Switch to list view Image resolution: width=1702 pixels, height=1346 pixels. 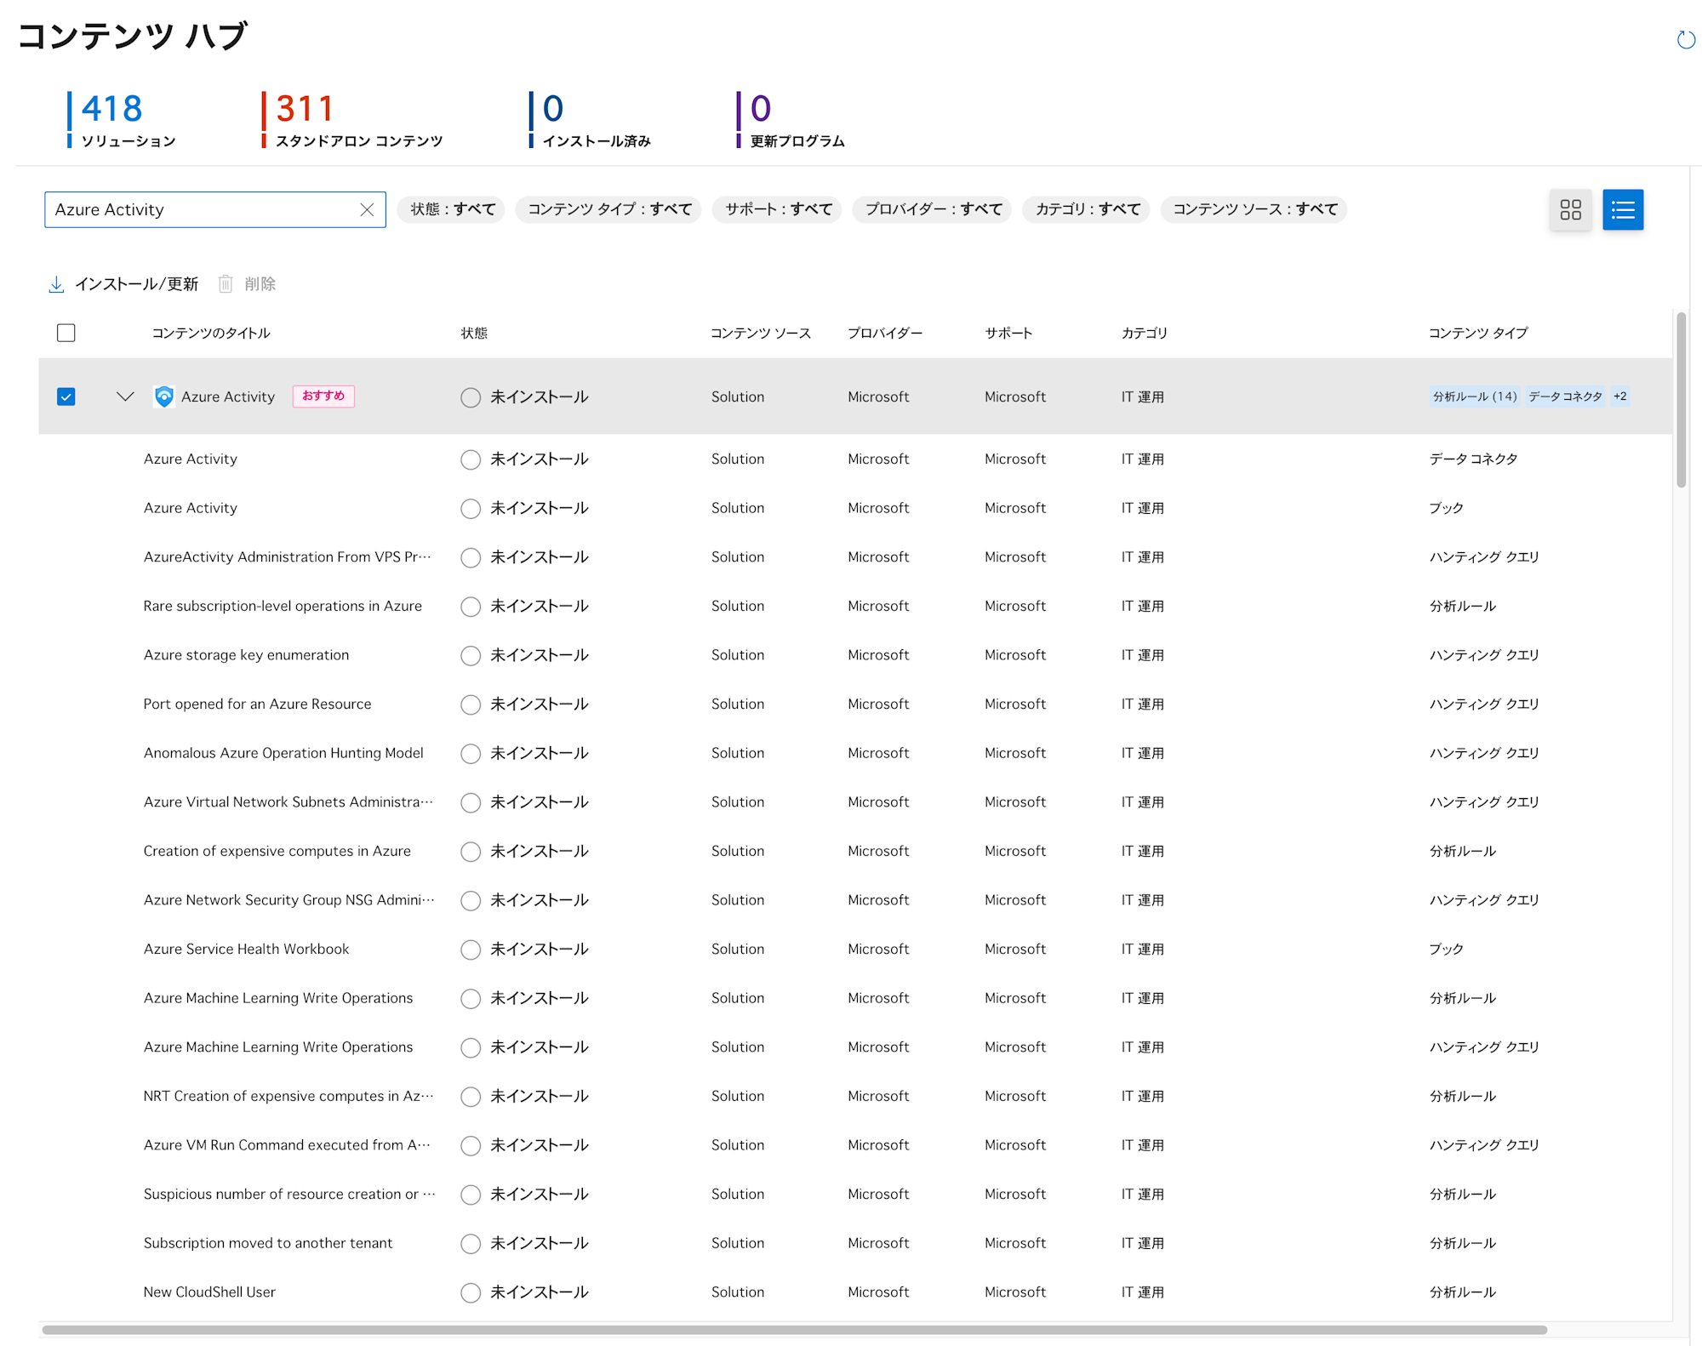1623,210
